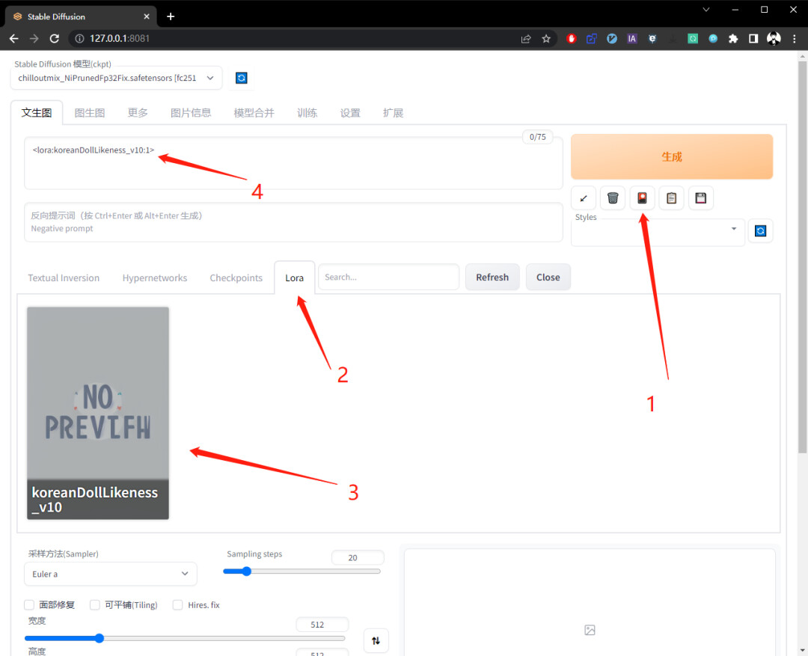Click the red extra networks card icon
This screenshot has width=808, height=656.
point(642,198)
